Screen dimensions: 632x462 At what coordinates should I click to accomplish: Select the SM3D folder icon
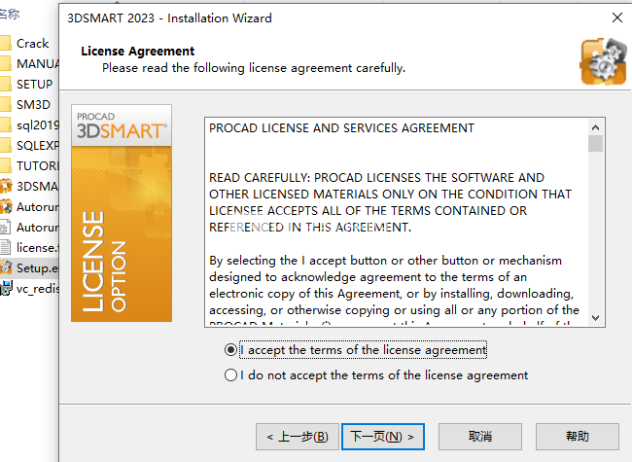pyautogui.click(x=5, y=104)
